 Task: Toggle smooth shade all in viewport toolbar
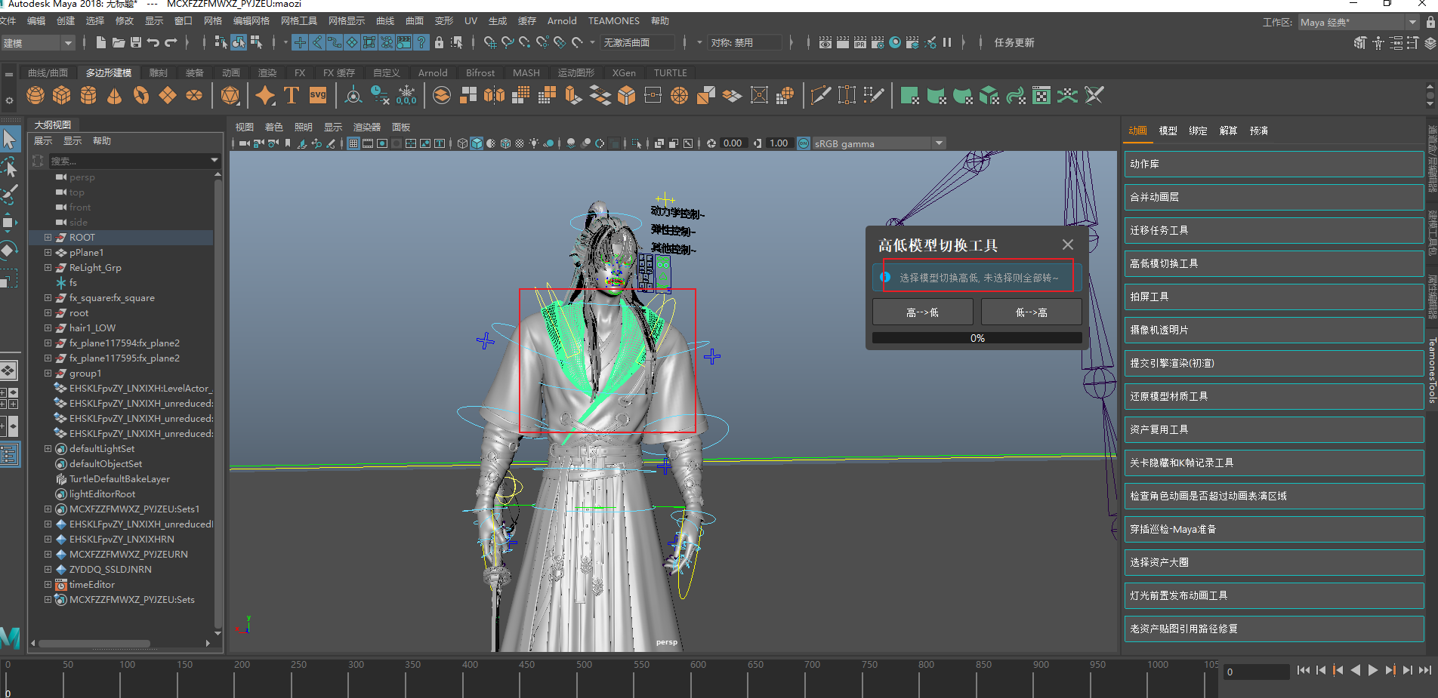tap(477, 143)
